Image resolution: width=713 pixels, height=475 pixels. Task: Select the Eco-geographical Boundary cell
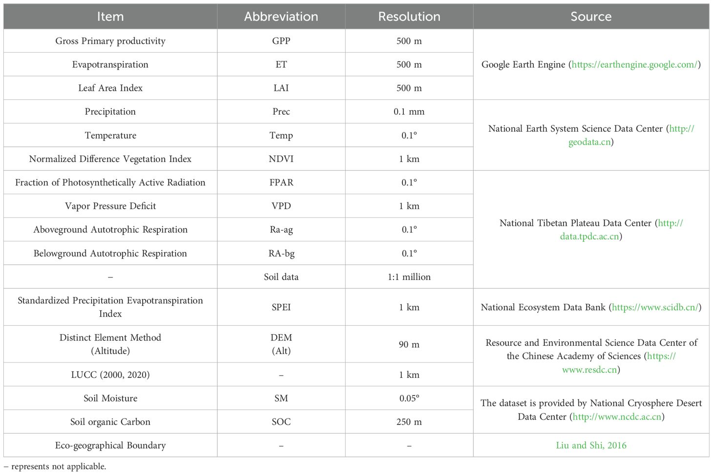(x=110, y=445)
